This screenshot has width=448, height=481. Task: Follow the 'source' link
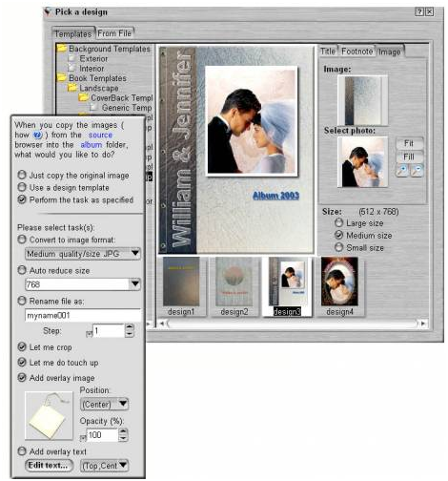pyautogui.click(x=100, y=135)
